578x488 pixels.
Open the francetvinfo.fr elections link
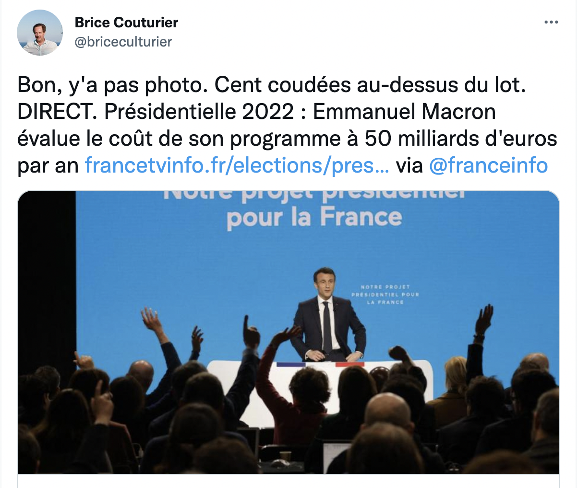click(237, 165)
